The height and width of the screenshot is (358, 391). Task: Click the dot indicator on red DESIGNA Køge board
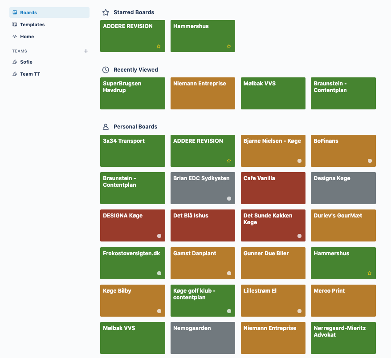159,236
